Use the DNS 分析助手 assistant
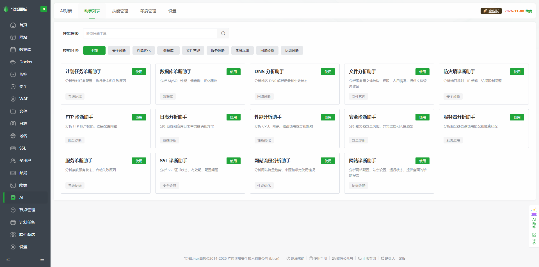 [x=328, y=72]
